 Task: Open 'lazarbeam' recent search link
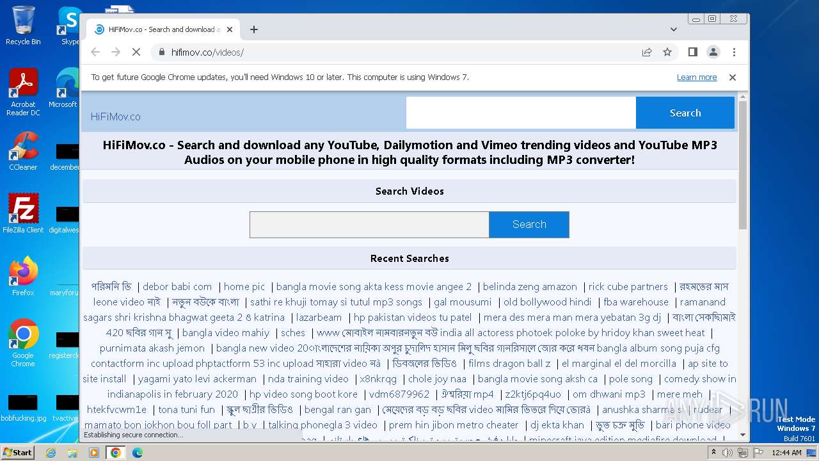(x=319, y=318)
